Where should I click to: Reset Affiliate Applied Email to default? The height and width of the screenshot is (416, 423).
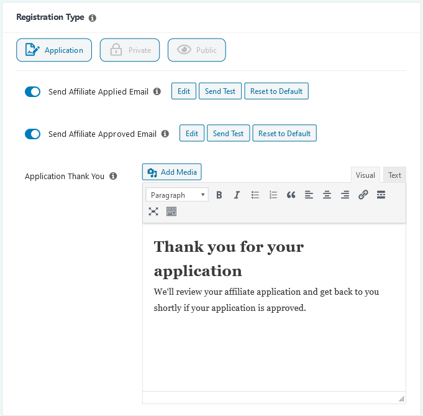(x=276, y=91)
